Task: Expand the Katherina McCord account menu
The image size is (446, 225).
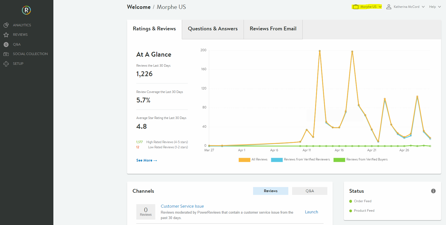Action: pyautogui.click(x=405, y=7)
